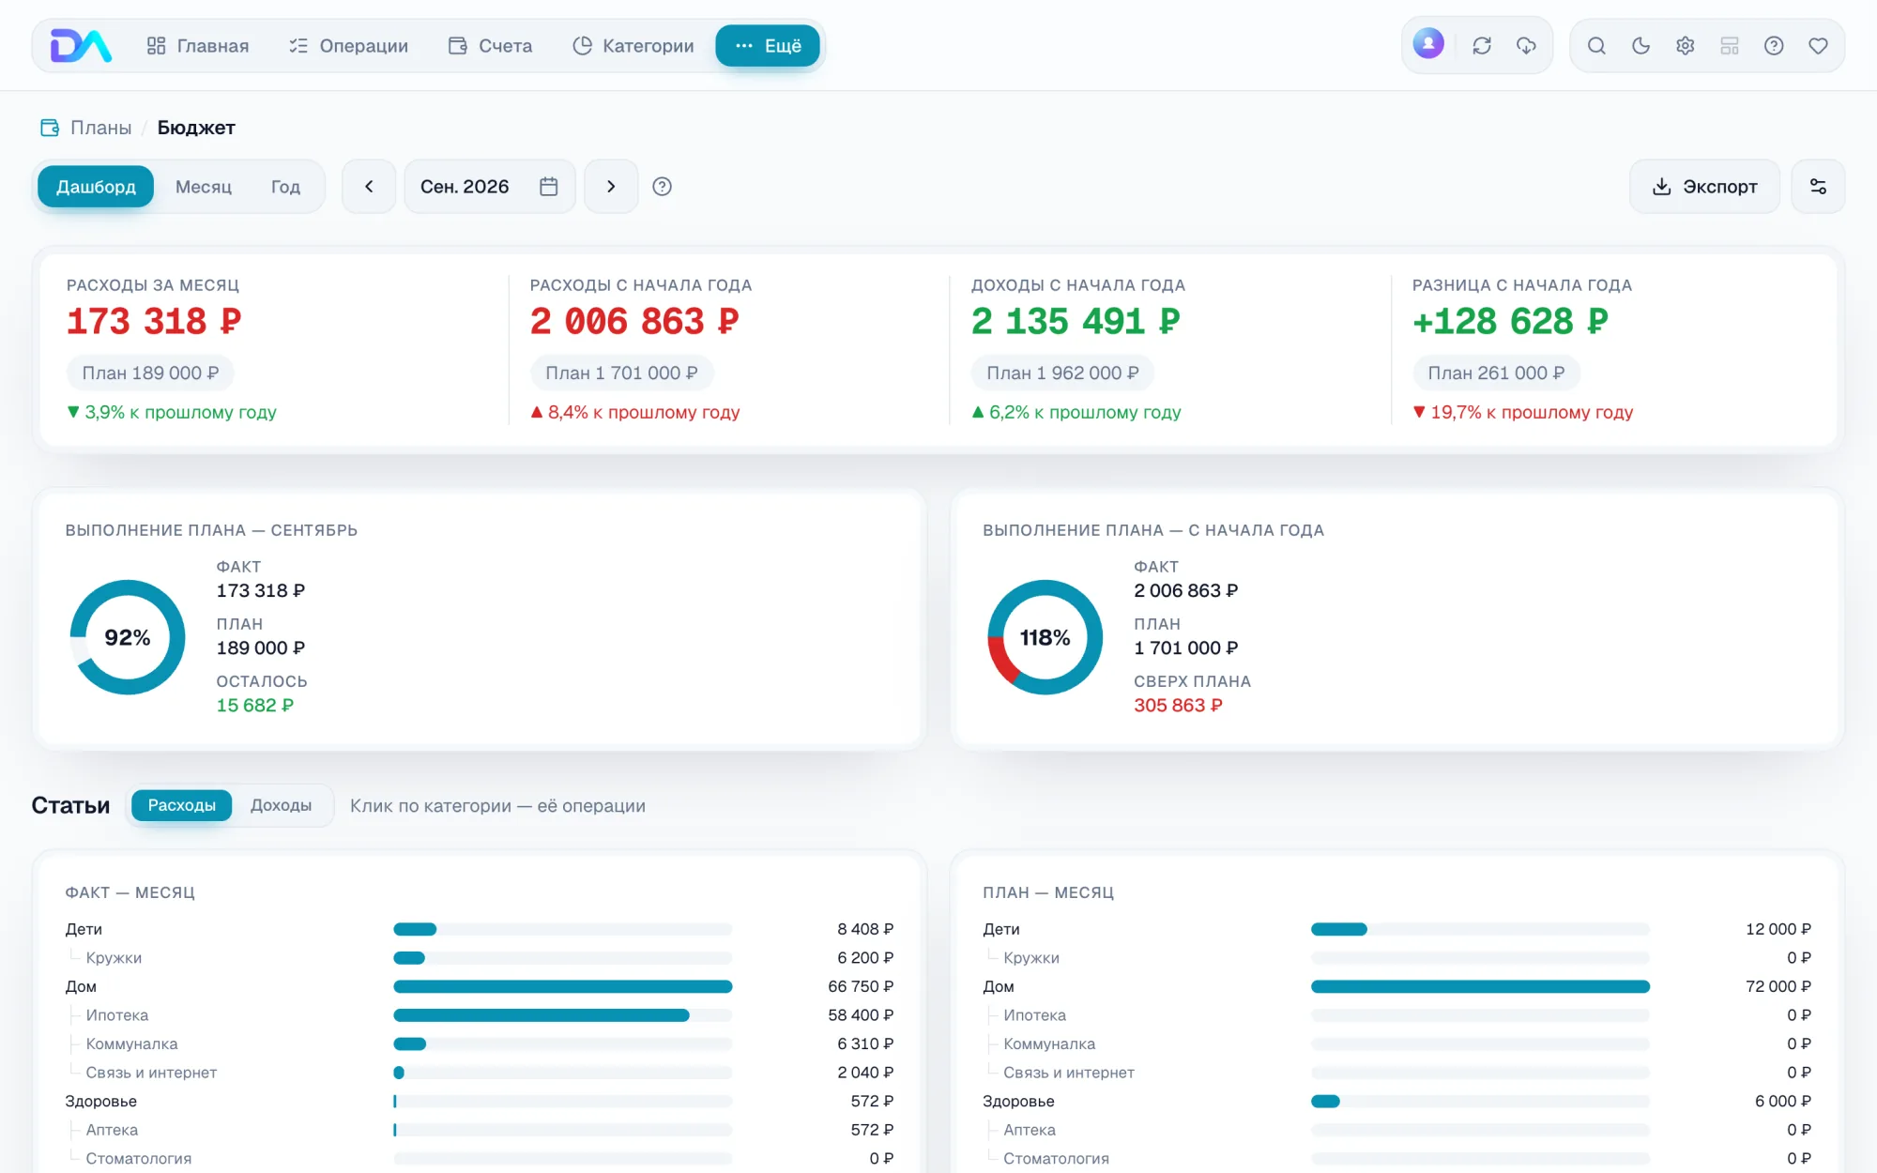Toggle dark mode moon icon
This screenshot has height=1173, width=1877.
[x=1640, y=45]
